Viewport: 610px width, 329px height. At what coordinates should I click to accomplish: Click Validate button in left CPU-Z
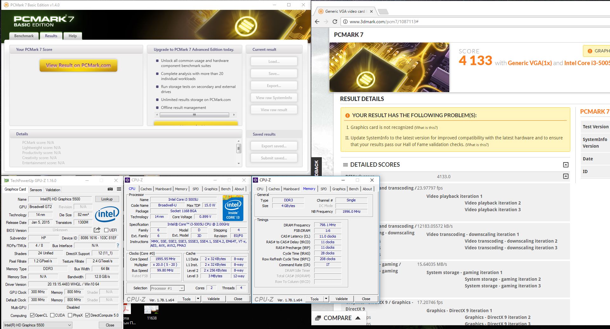tap(213, 299)
